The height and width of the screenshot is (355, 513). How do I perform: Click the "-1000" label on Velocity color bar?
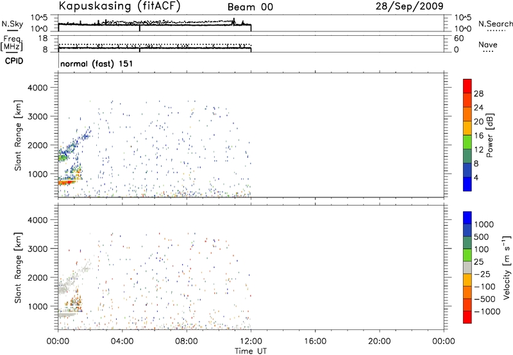(x=487, y=311)
